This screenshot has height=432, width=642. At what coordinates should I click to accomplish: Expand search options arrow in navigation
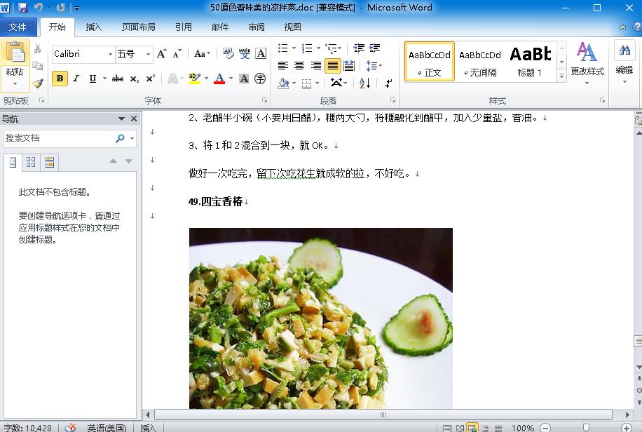[132, 139]
